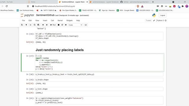Screen dimensions: 189x106
Task: Open the Kernel menu
Action: click(60, 21)
